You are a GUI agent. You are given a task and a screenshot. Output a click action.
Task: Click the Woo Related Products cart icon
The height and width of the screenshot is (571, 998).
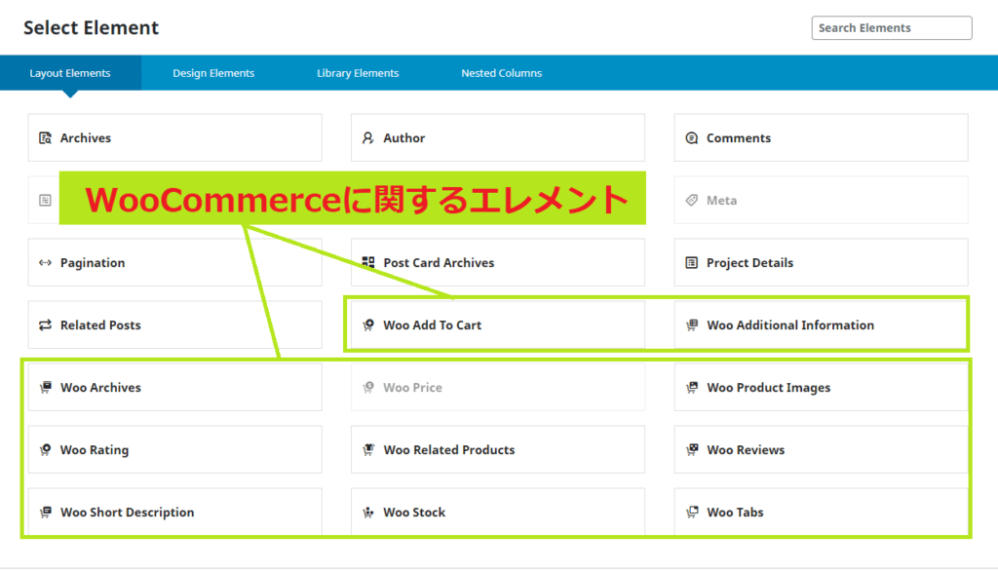click(367, 450)
